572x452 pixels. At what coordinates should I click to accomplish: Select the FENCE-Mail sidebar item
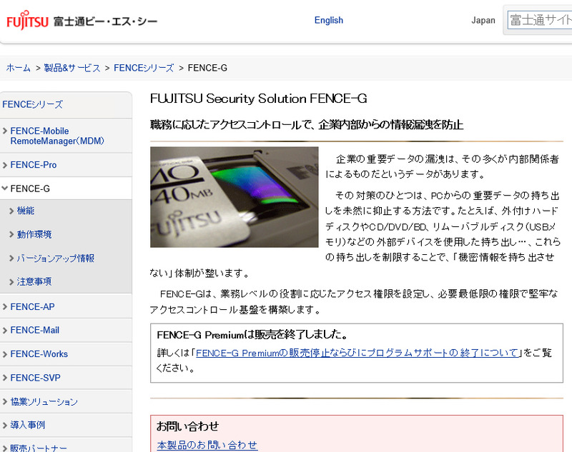click(36, 330)
